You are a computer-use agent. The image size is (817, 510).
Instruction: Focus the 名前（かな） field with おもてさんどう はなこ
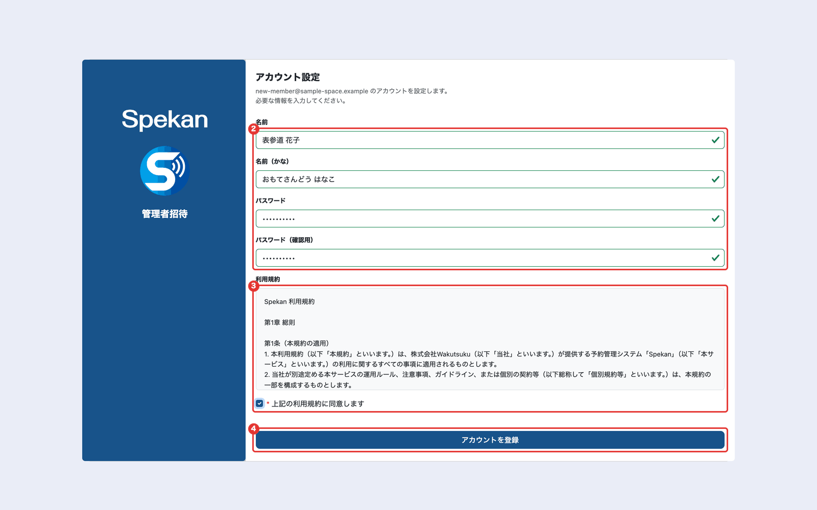coord(490,180)
